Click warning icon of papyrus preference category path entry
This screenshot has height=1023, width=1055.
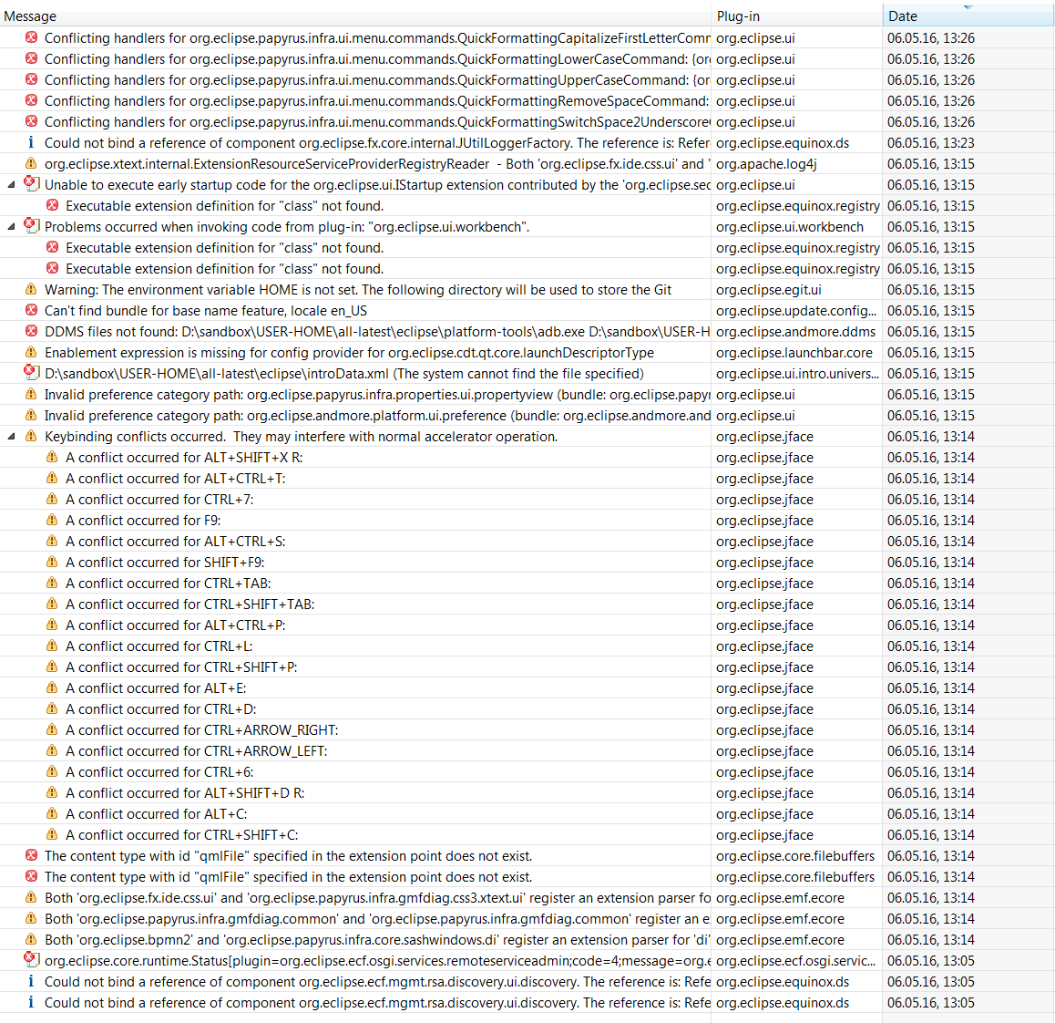coord(31,395)
